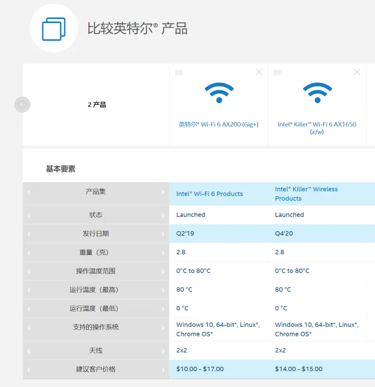Select the 天线 row label

pos(96,350)
